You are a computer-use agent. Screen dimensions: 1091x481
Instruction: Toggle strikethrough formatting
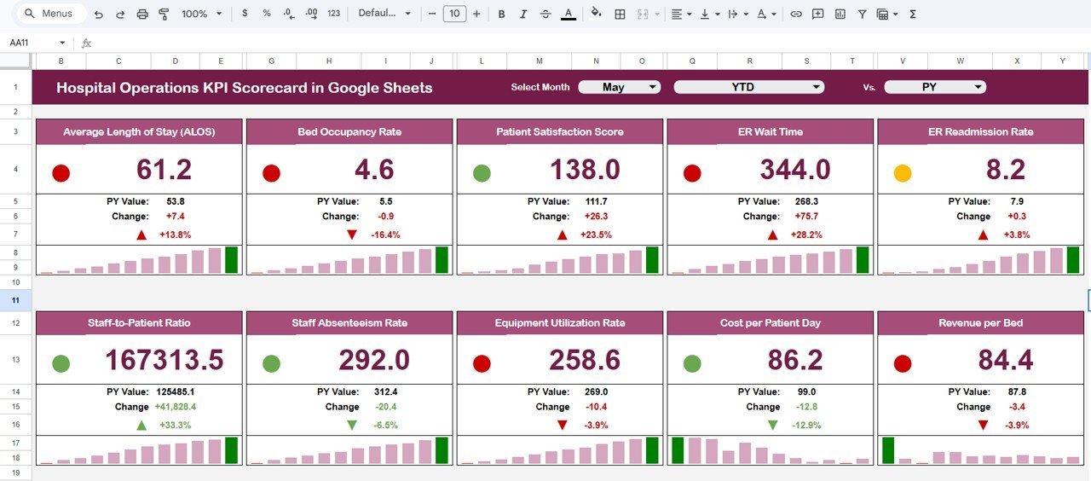545,14
